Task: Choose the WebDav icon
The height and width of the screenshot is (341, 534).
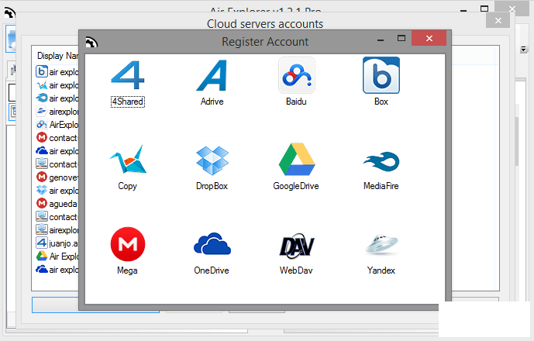Action: [x=297, y=245]
